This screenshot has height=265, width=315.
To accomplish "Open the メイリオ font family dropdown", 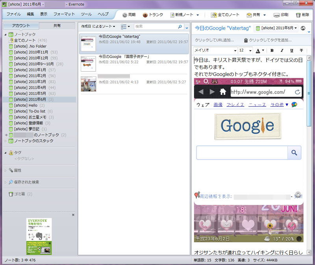I will 235,51.
